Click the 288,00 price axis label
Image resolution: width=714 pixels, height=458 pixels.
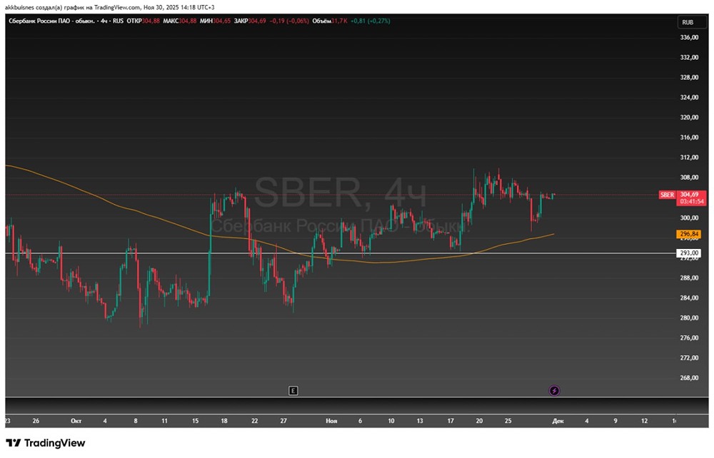pyautogui.click(x=689, y=278)
